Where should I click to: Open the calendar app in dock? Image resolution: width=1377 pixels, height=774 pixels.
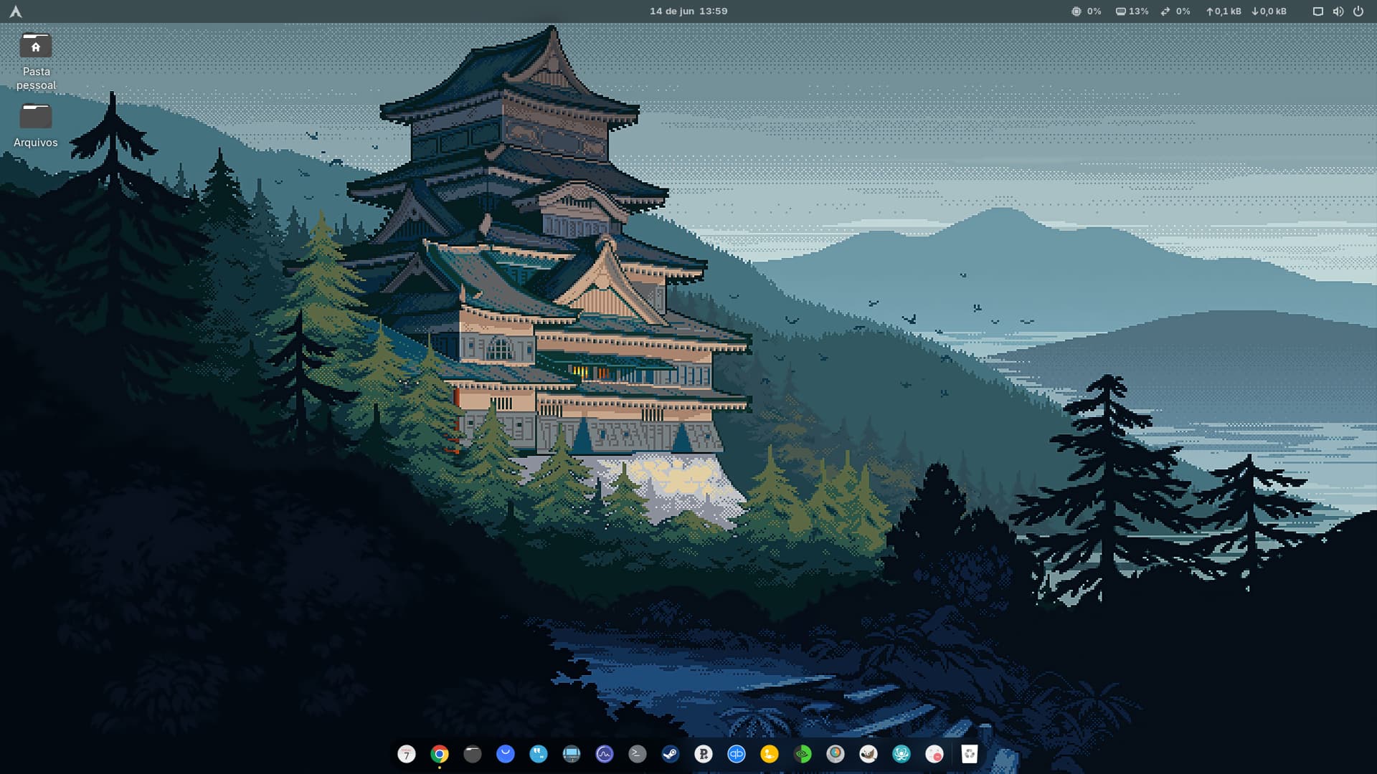(407, 754)
